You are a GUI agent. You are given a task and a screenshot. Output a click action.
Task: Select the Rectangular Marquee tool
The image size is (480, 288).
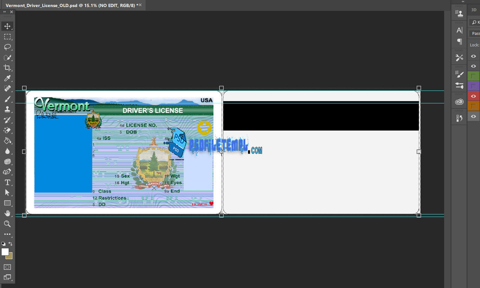point(7,37)
